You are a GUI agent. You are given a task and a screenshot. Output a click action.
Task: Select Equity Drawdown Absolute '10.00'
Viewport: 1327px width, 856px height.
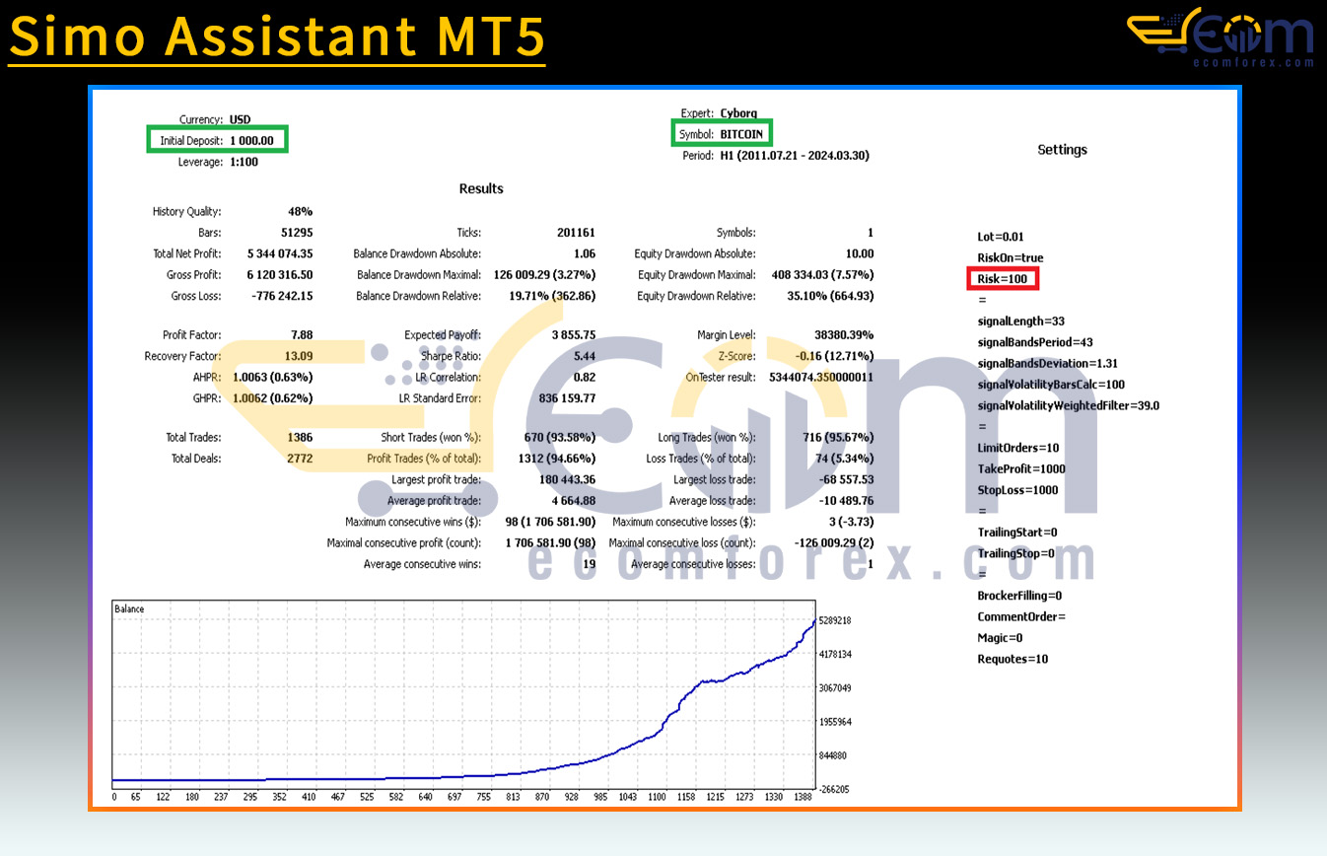pyautogui.click(x=860, y=254)
